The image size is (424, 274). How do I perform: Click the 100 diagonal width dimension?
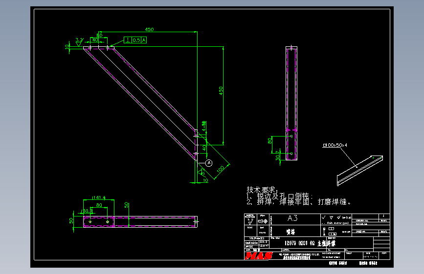tap(221, 169)
